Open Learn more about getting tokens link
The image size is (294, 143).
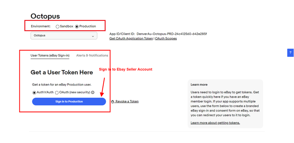coord(215,123)
